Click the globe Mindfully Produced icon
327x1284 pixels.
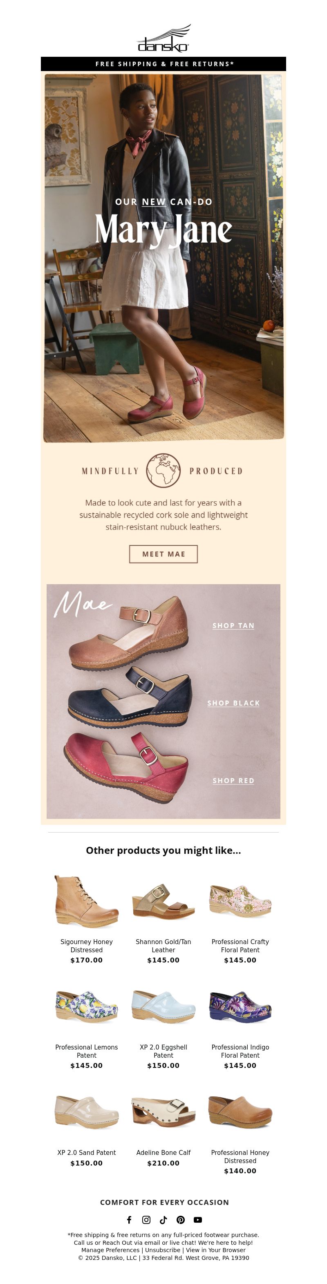pyautogui.click(x=163, y=470)
